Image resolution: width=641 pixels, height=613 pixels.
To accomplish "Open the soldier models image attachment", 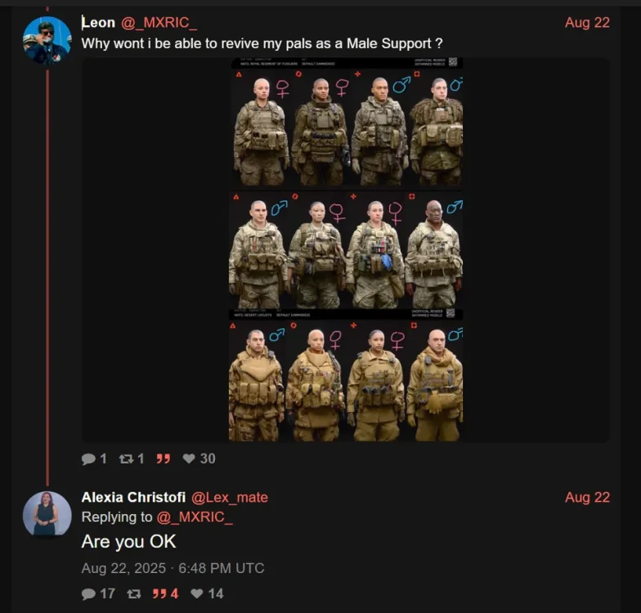I will click(x=346, y=250).
